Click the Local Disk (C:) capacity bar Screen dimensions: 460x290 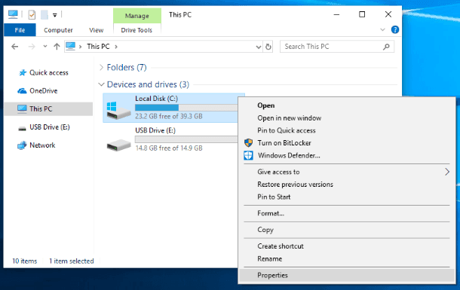point(186,108)
